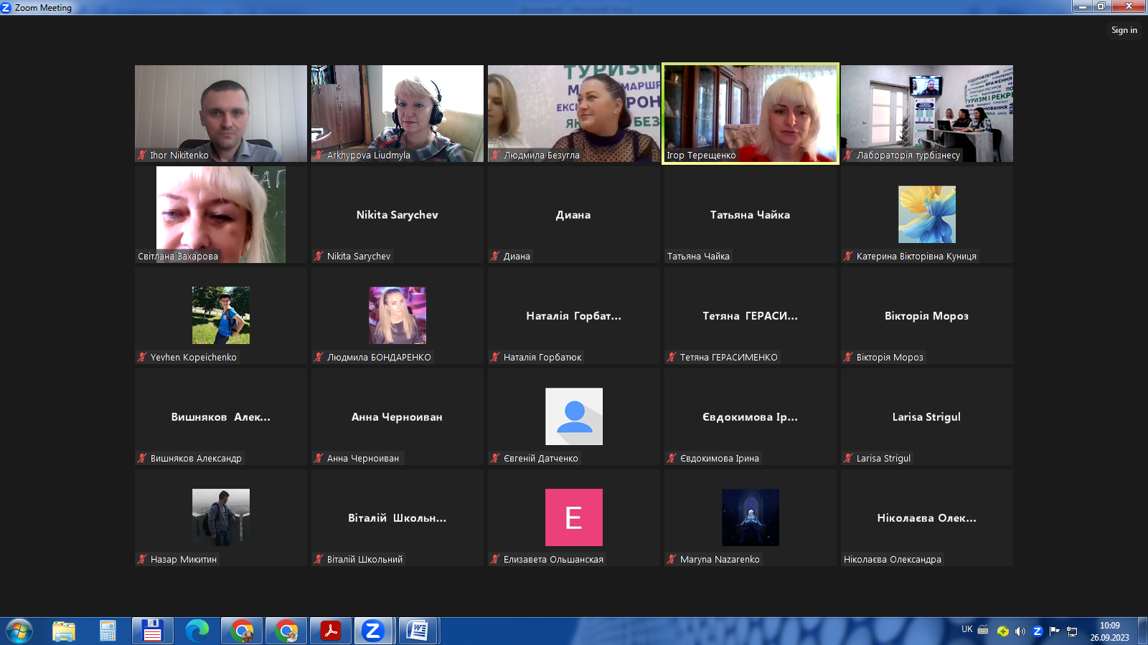Open File Explorer from the taskbar
Image resolution: width=1148 pixels, height=645 pixels.
[x=64, y=631]
